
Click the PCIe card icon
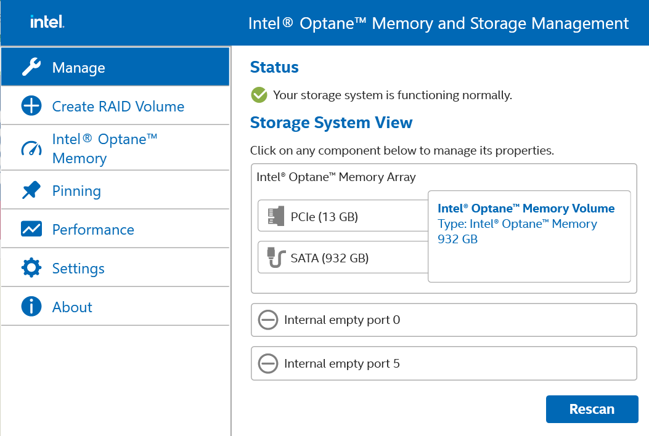[x=274, y=216]
